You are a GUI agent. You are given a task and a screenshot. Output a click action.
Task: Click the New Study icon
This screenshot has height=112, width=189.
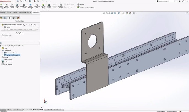(1, 6)
